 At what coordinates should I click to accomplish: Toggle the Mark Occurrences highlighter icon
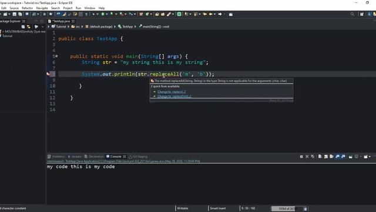tap(64, 14)
